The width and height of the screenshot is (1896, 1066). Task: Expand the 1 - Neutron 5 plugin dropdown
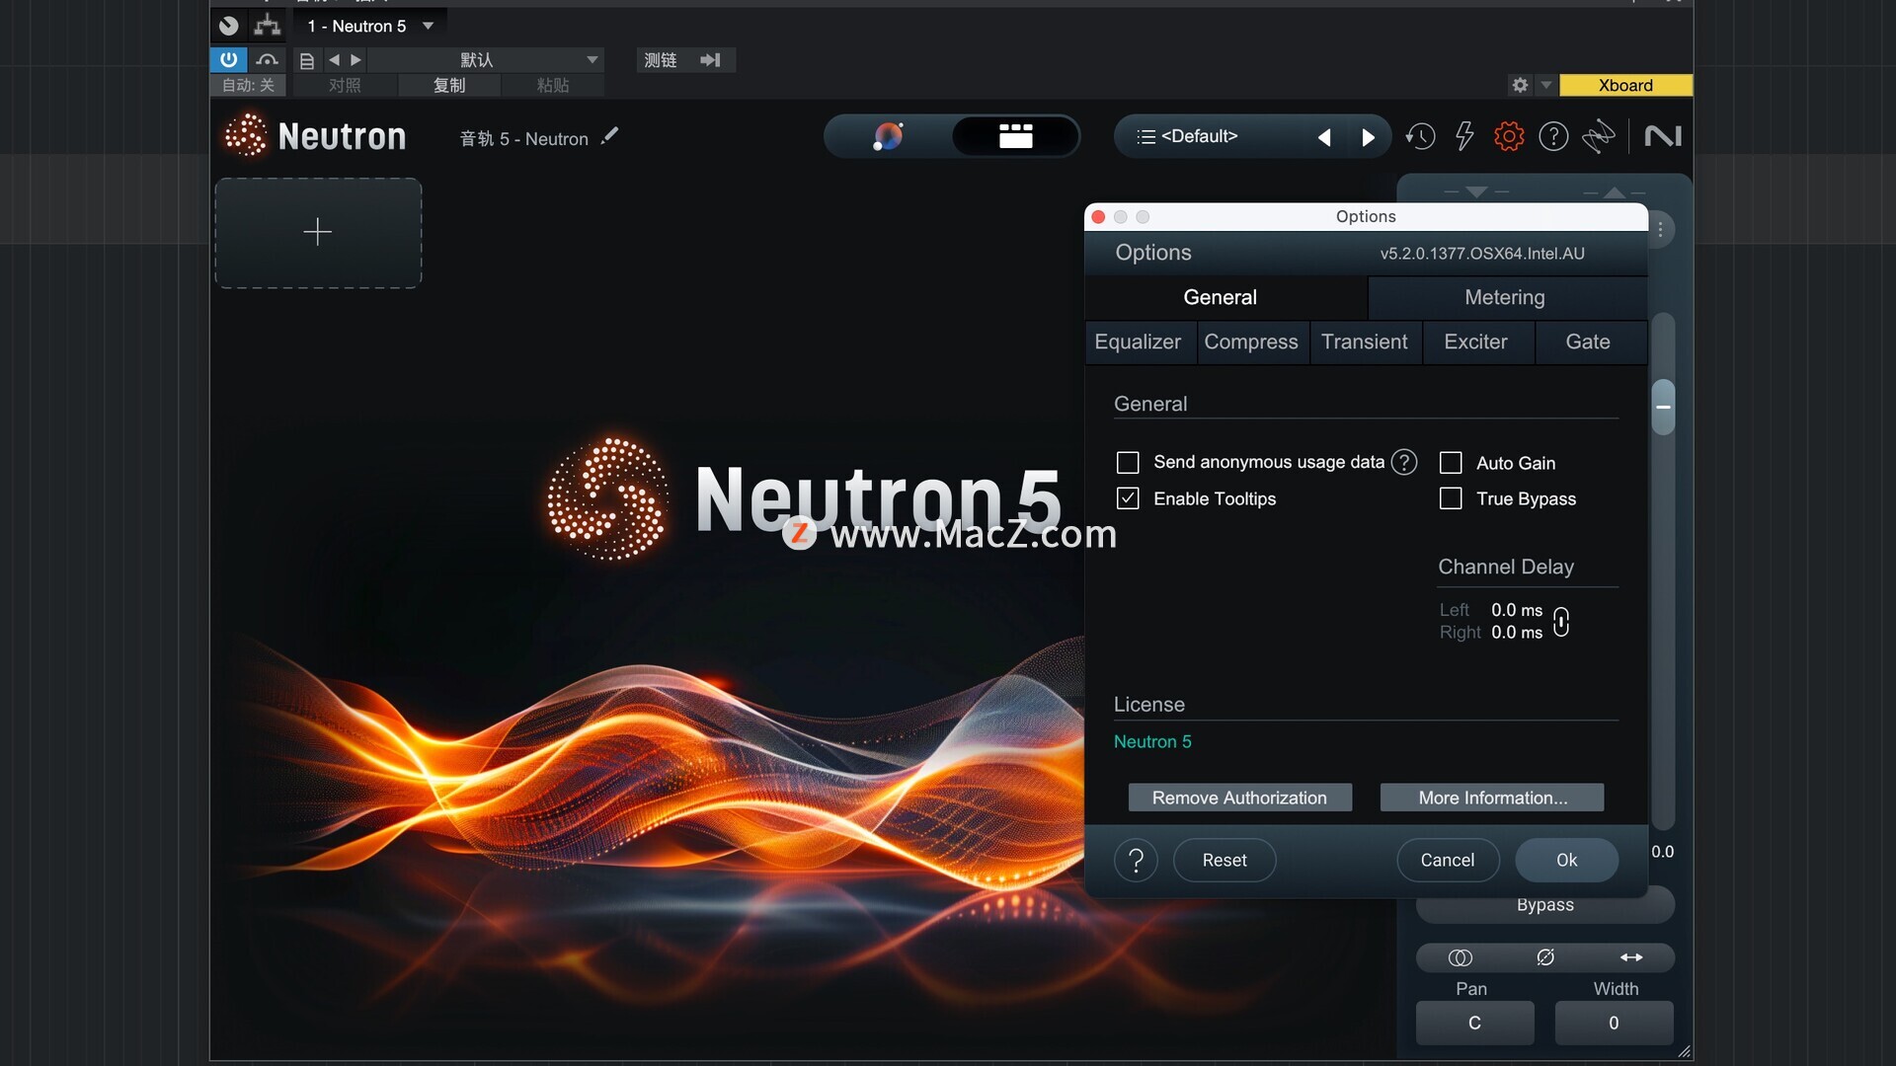(429, 26)
